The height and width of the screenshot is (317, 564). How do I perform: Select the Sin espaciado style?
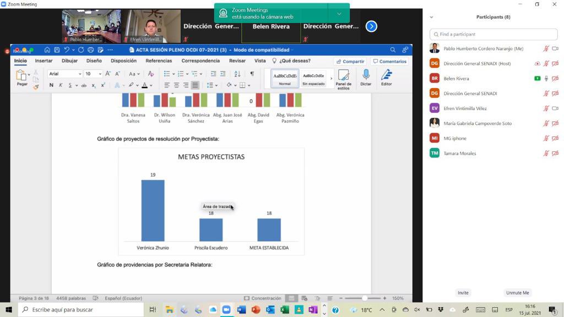[x=313, y=78]
